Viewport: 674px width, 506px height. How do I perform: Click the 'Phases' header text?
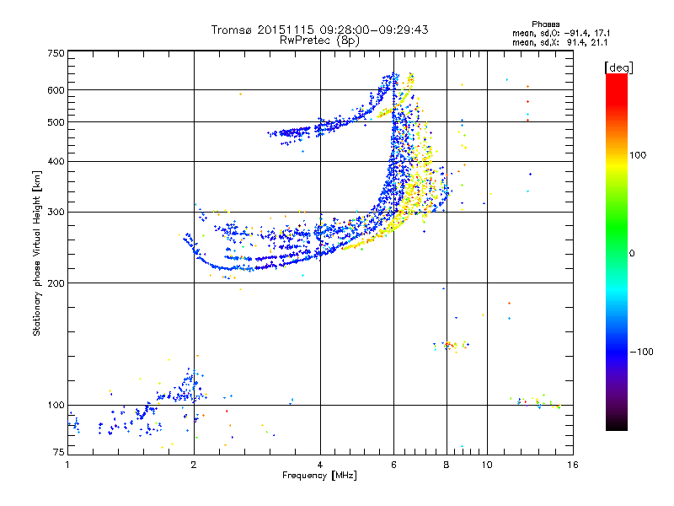pyautogui.click(x=545, y=24)
